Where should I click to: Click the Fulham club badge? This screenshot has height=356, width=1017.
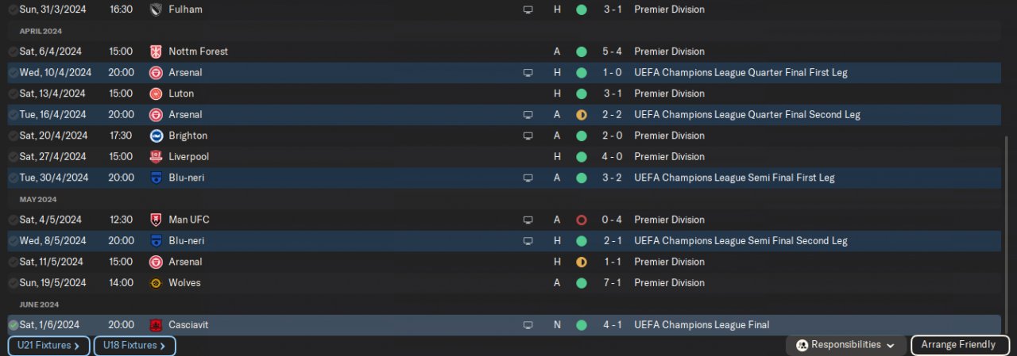(x=156, y=10)
